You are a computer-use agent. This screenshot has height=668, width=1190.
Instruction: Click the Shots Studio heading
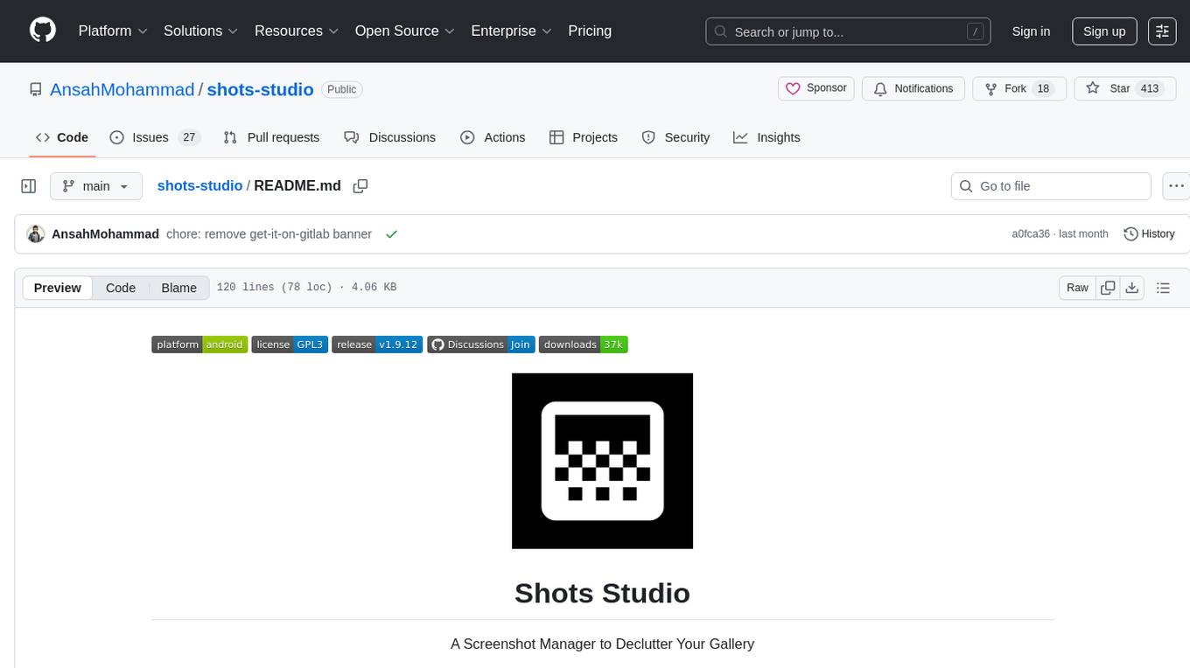tap(602, 593)
